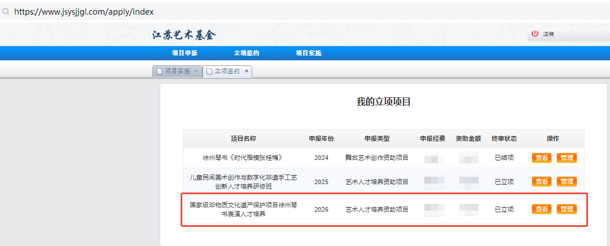This screenshot has width=610, height=246.
Task: Switch to the 项目实施 tab
Action: pyautogui.click(x=177, y=71)
